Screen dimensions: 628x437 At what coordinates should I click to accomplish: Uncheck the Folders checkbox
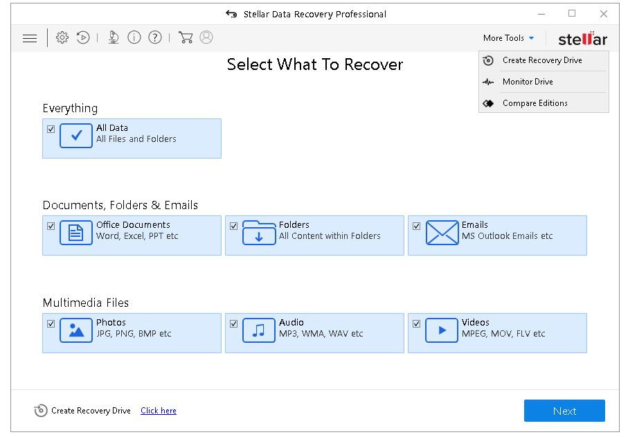point(233,226)
